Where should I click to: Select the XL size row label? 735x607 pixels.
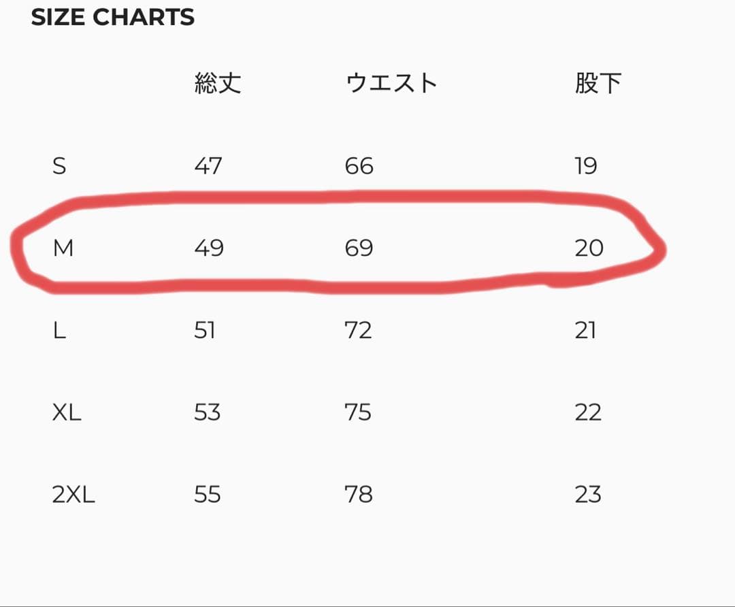[x=67, y=412]
